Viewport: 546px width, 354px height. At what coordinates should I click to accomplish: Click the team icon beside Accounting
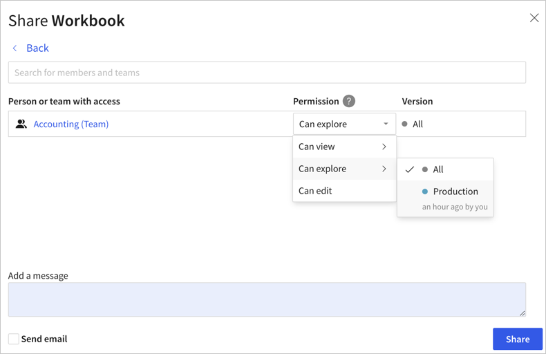[x=21, y=124]
